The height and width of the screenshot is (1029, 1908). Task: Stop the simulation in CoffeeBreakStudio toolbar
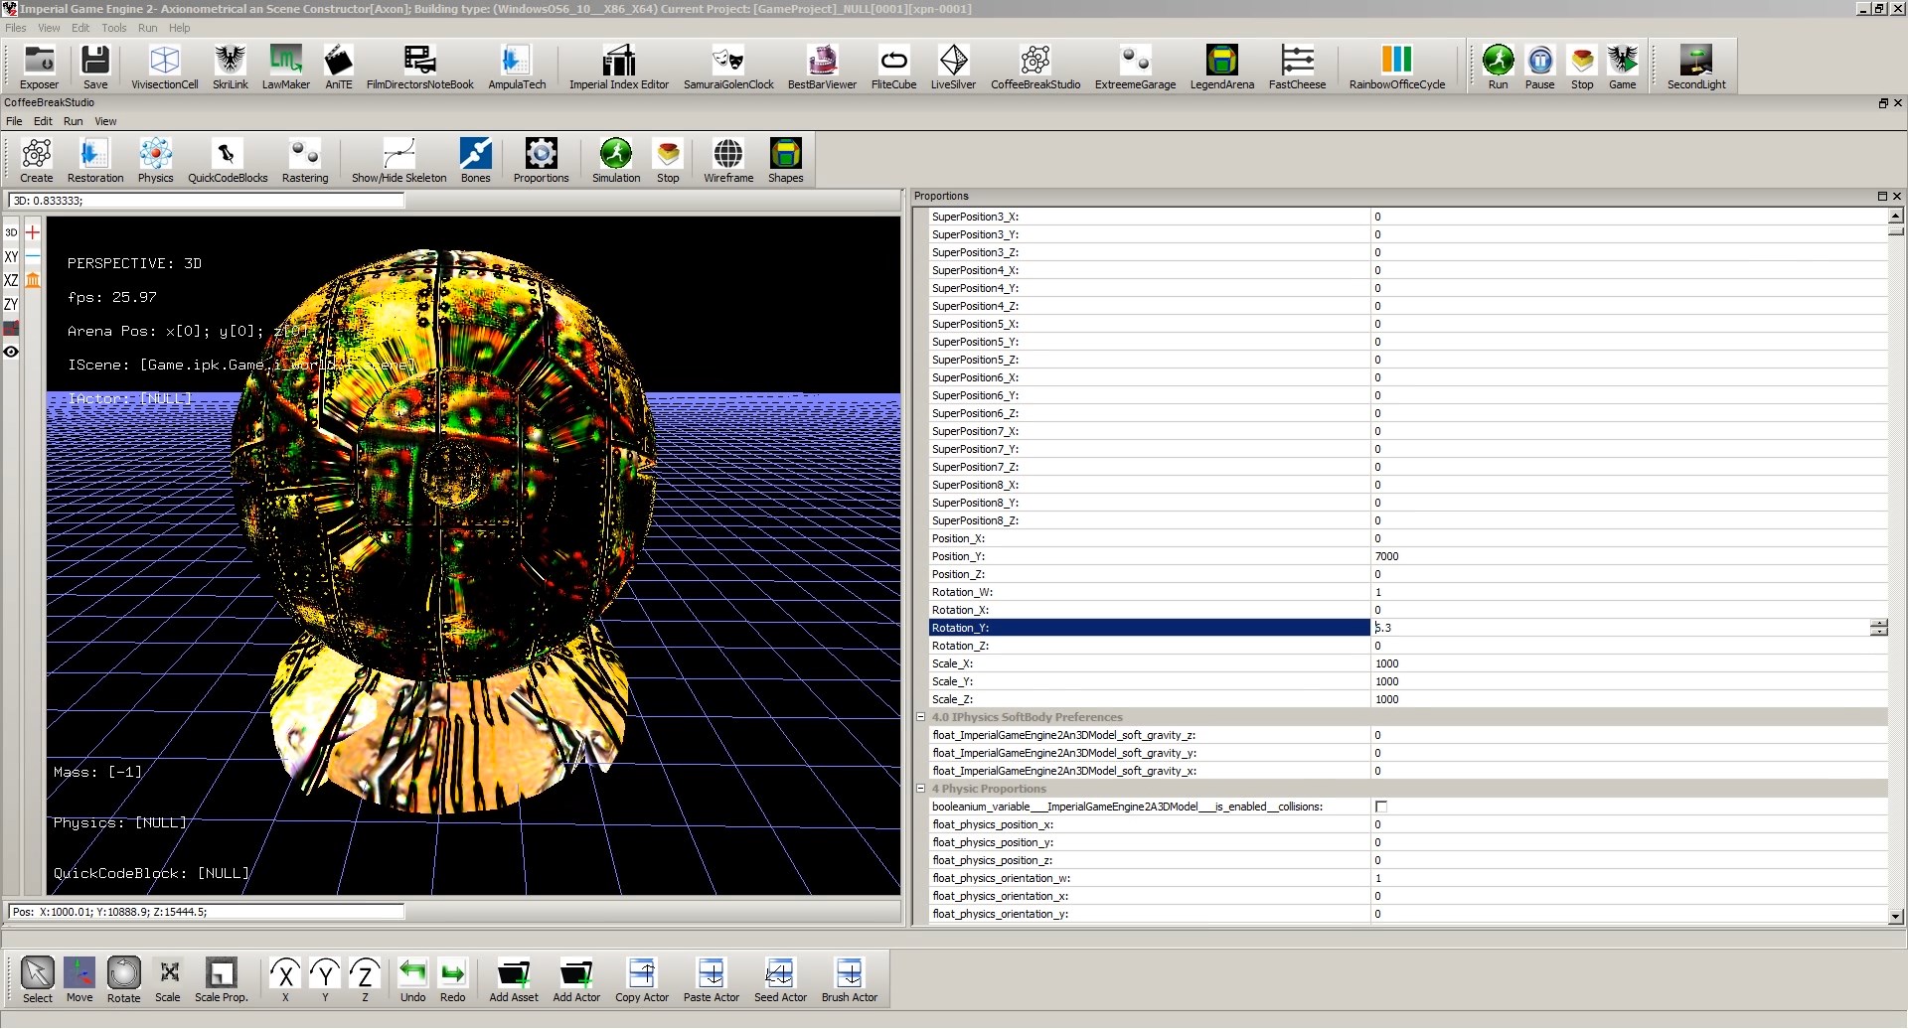pos(668,160)
